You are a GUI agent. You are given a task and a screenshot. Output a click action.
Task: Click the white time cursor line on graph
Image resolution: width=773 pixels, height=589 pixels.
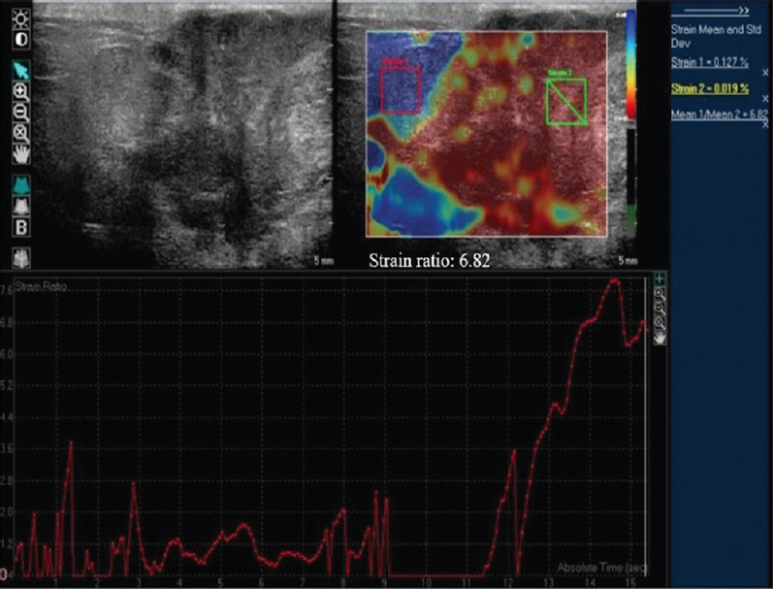coord(645,427)
